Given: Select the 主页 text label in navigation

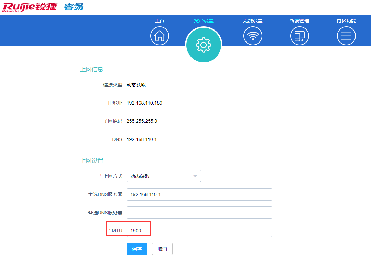Looking at the screenshot, I should click(160, 21).
